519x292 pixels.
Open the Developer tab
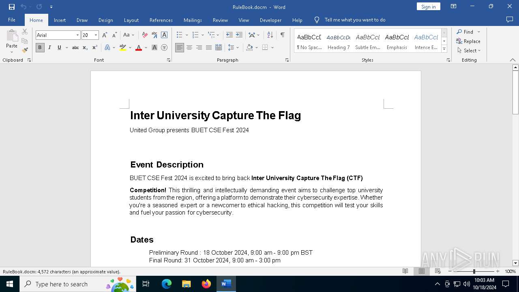270,20
